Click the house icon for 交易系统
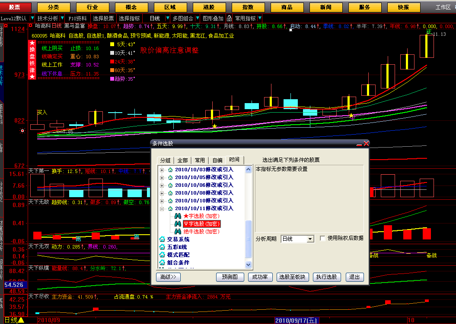 pos(162,239)
